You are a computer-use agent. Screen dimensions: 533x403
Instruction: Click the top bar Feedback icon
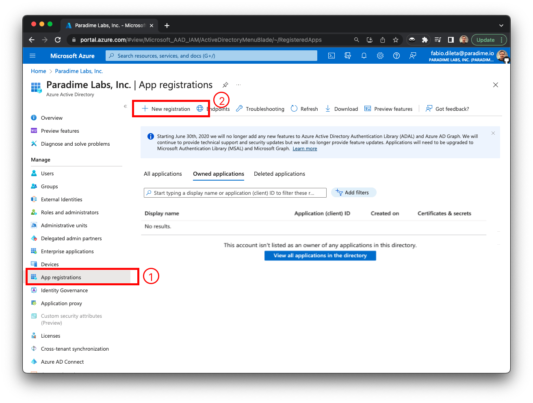[413, 56]
